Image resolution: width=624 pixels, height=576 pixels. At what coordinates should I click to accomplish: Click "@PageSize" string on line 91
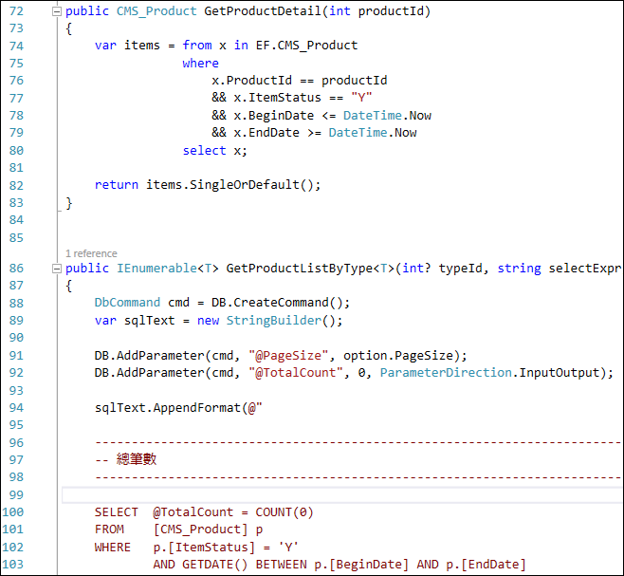[x=288, y=356]
